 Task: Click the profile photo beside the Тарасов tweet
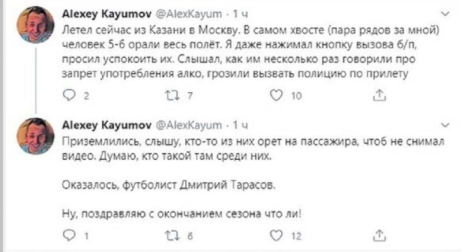(36, 140)
